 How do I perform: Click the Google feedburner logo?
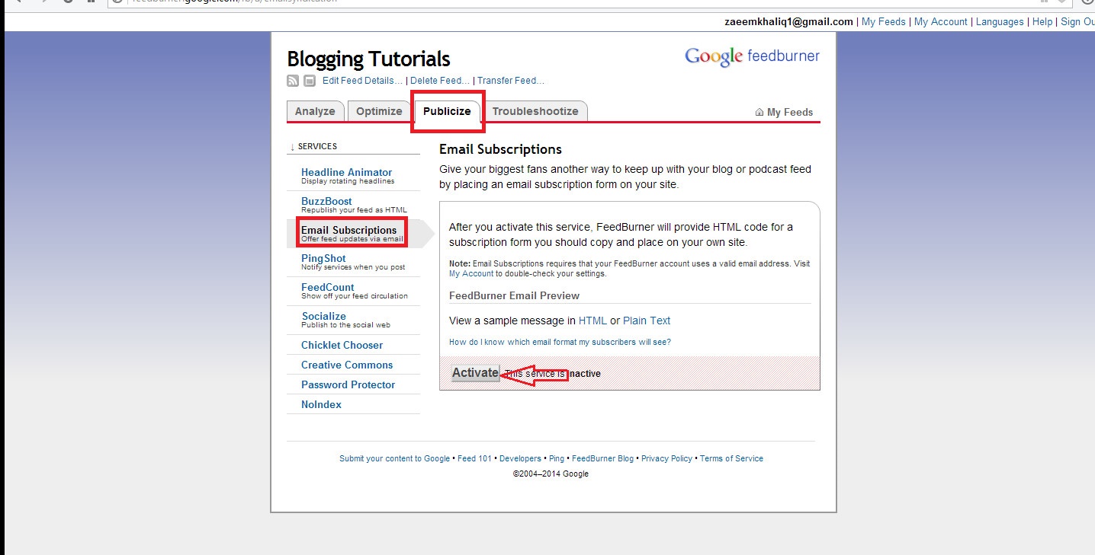[x=752, y=56]
